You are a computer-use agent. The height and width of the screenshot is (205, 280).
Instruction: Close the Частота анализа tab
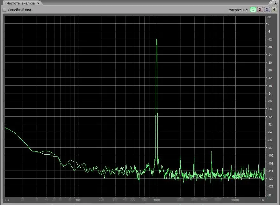[x=38, y=4]
